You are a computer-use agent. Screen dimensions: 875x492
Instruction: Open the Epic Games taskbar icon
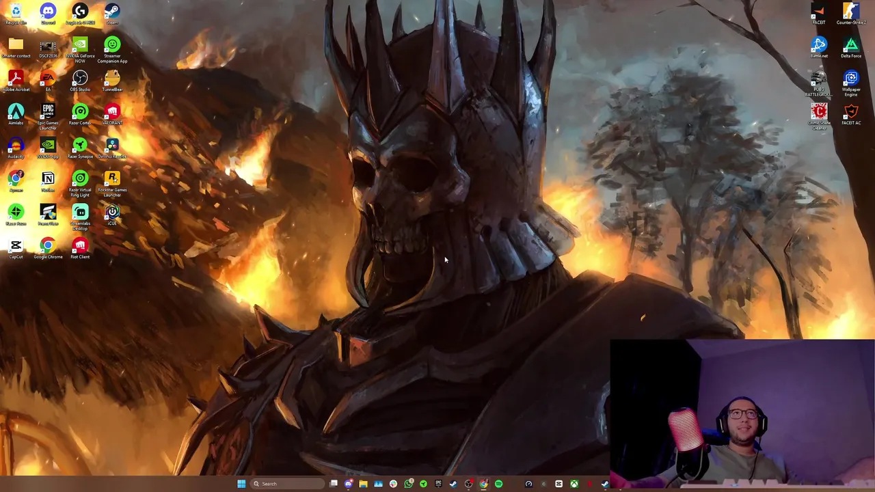438,484
